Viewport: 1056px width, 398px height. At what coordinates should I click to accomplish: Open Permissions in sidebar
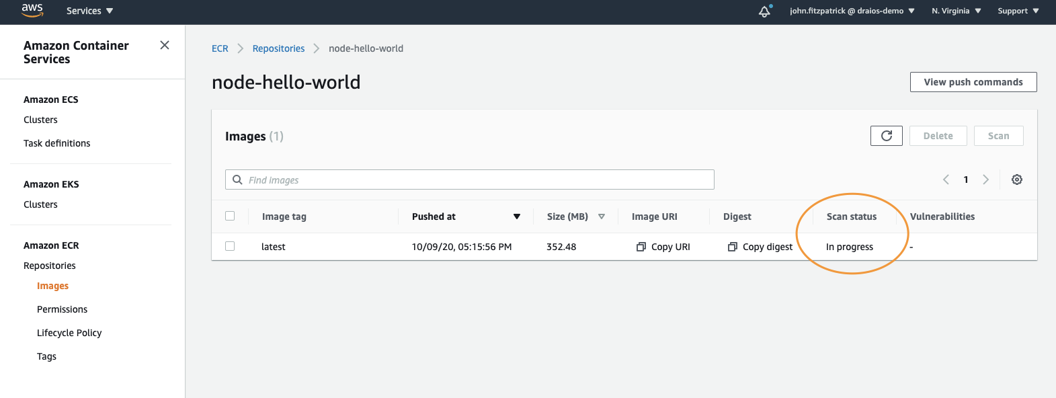(x=63, y=309)
